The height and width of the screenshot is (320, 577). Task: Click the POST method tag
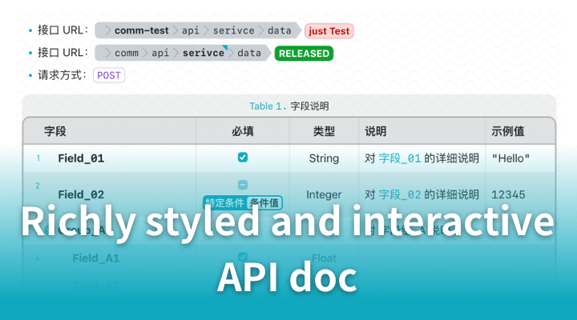coord(109,75)
